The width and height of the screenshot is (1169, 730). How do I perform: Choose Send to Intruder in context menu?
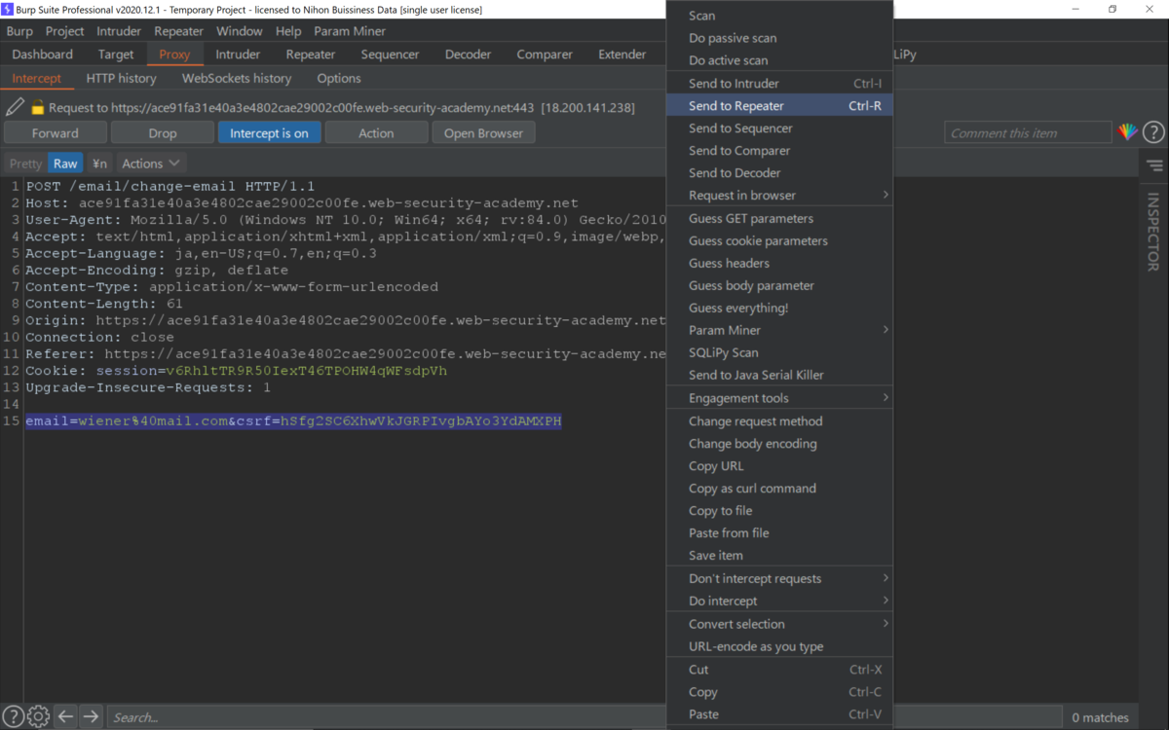(779, 83)
